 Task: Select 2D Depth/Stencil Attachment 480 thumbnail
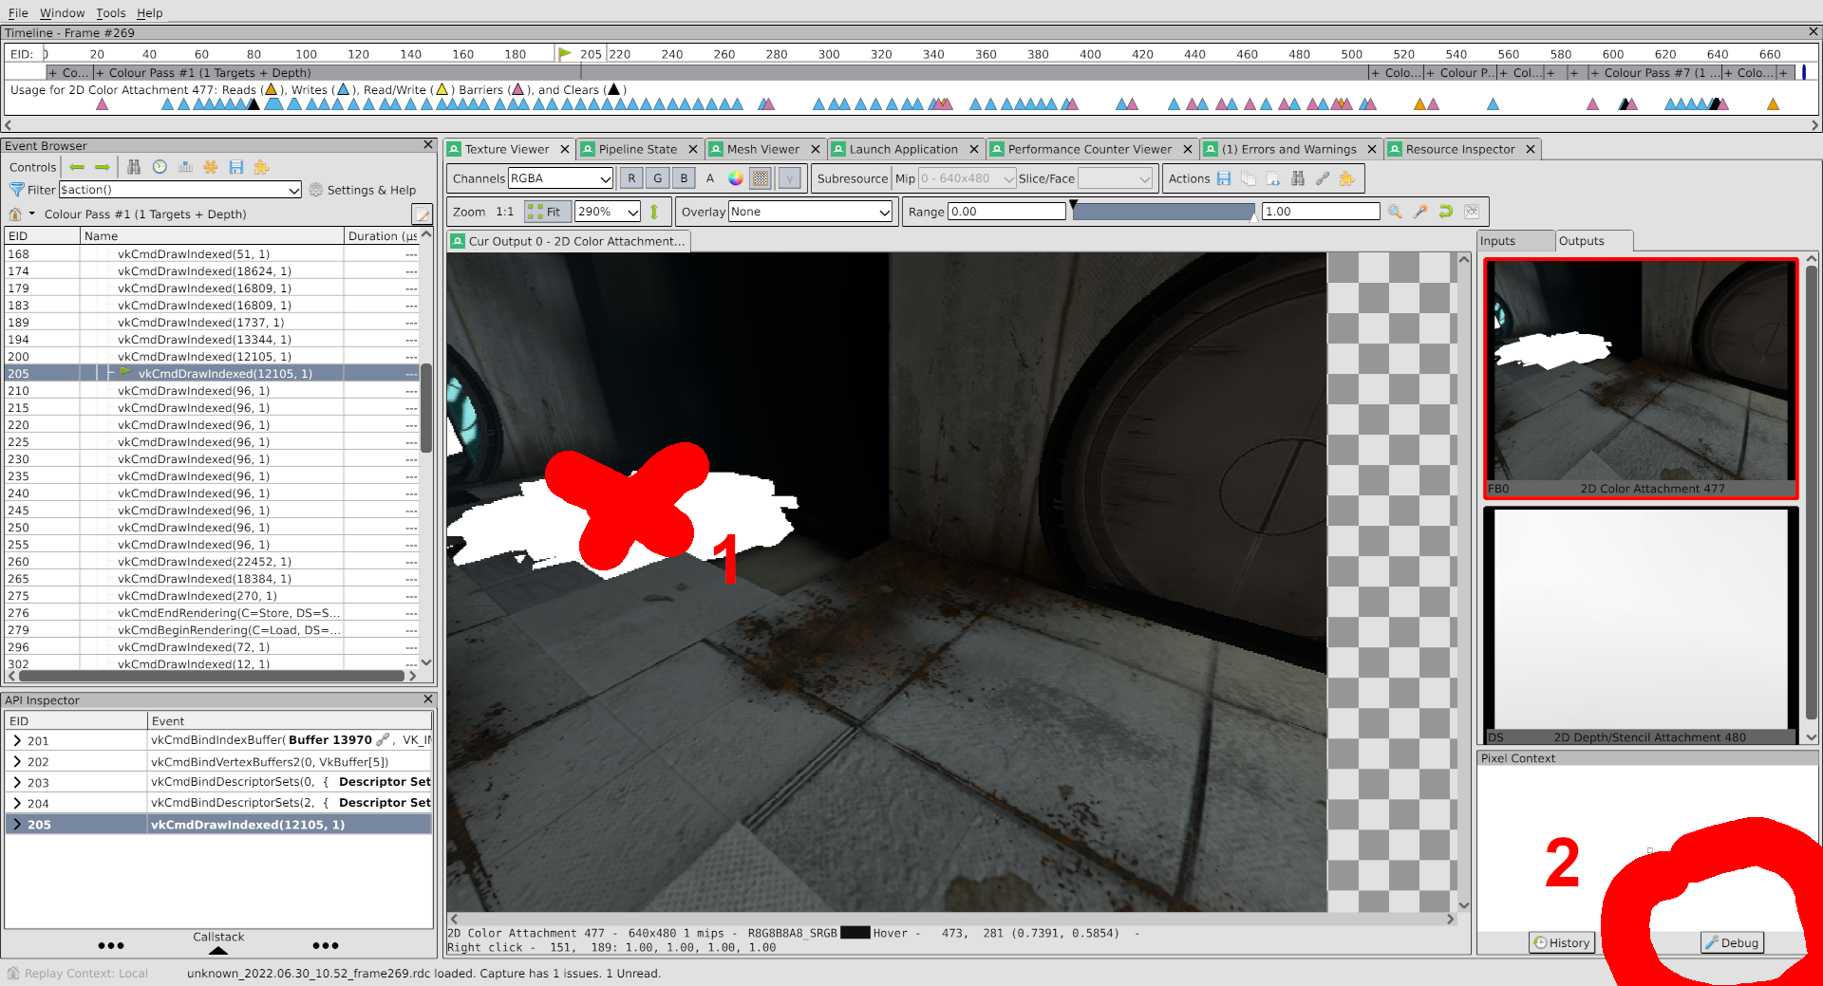coord(1641,625)
